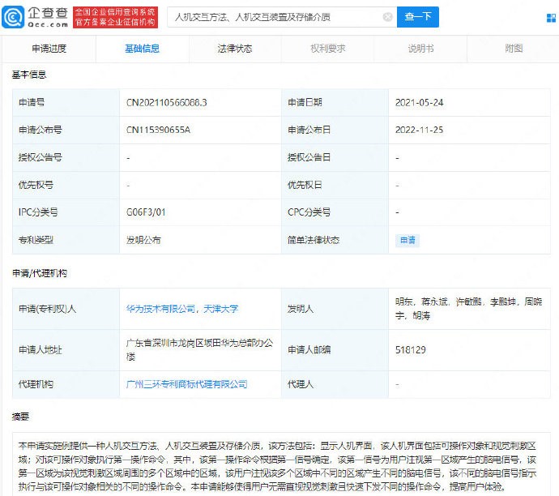Screen dimensions: 559x496
Task: Click the 申请 legal status tag
Action: [x=408, y=241]
